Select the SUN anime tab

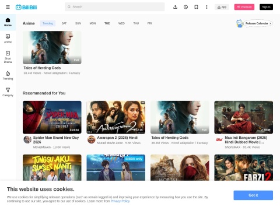tap(78, 23)
